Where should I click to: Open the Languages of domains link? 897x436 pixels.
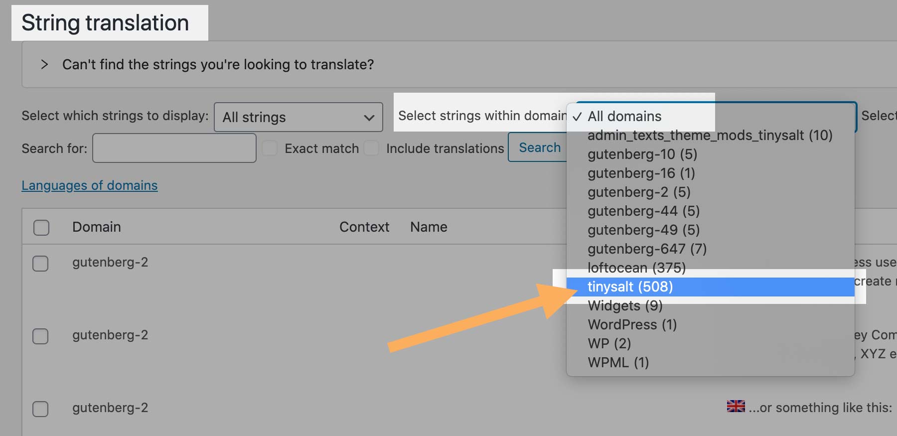[90, 185]
